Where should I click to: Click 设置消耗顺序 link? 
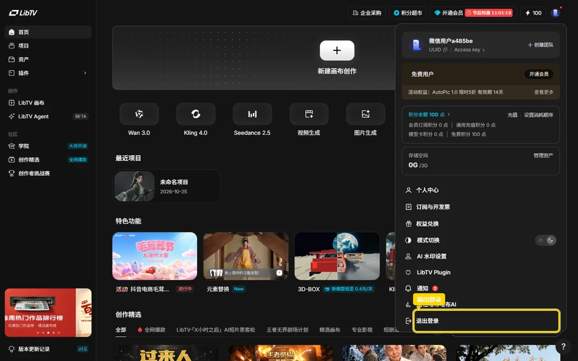coord(539,115)
